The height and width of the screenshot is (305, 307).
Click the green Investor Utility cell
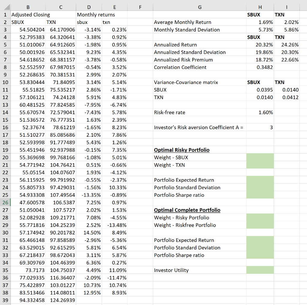click(260, 270)
